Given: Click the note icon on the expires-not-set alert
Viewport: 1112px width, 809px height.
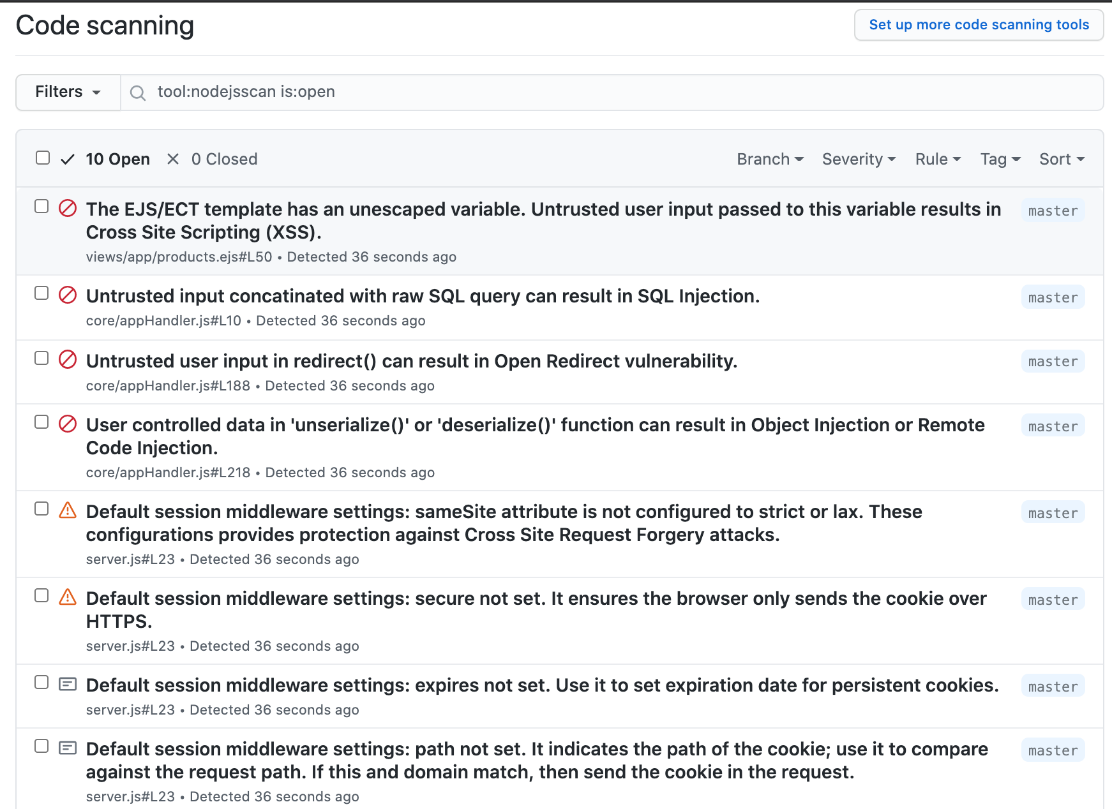Looking at the screenshot, I should [67, 684].
